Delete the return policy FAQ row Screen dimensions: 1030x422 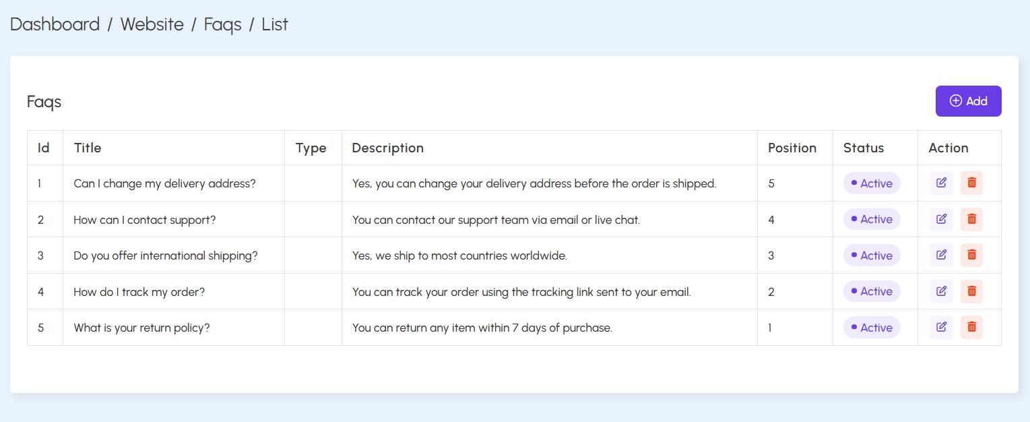click(x=971, y=327)
